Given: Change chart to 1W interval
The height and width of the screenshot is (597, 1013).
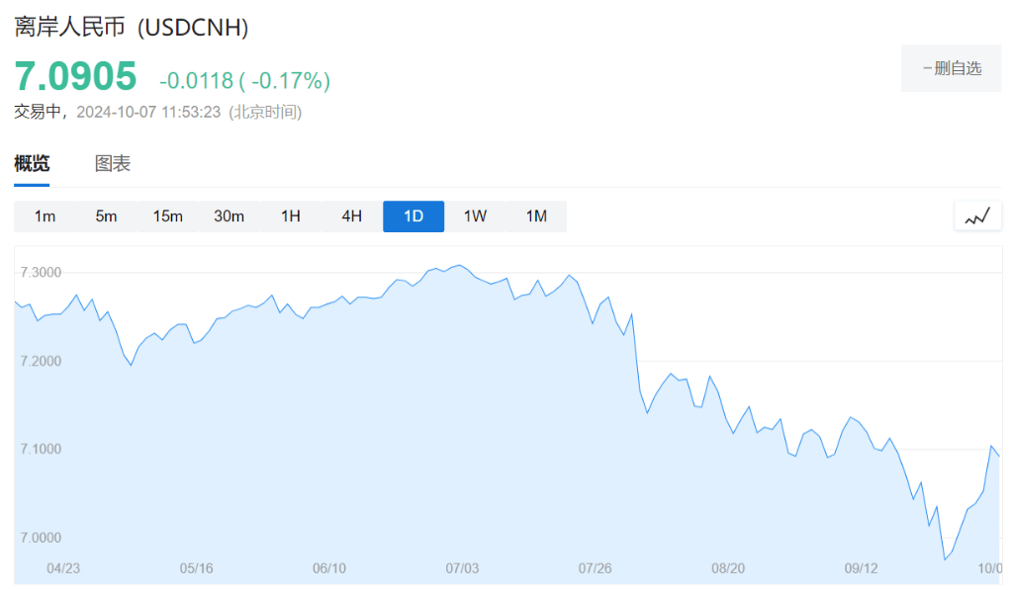Looking at the screenshot, I should coord(475,216).
